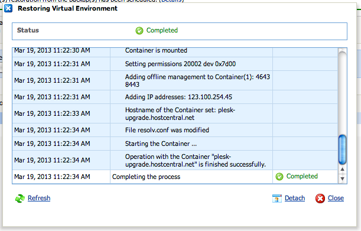The width and height of the screenshot is (361, 231).
Task: Open the Refresh link
Action: click(x=39, y=198)
